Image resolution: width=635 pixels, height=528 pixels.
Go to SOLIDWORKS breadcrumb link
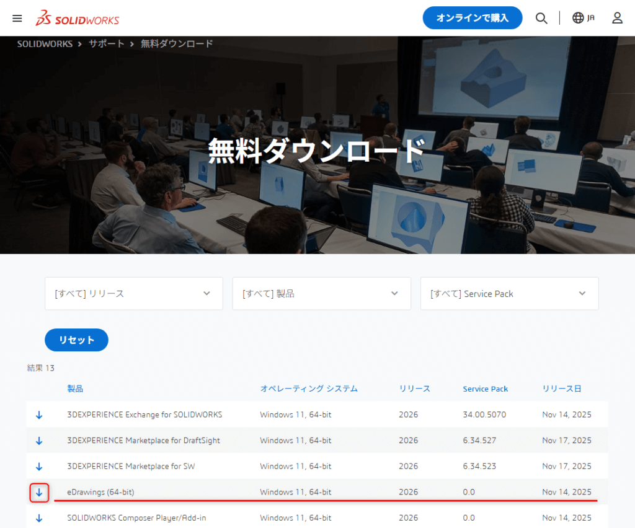click(45, 44)
